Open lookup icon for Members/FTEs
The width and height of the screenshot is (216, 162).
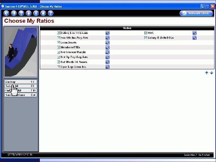107,47
